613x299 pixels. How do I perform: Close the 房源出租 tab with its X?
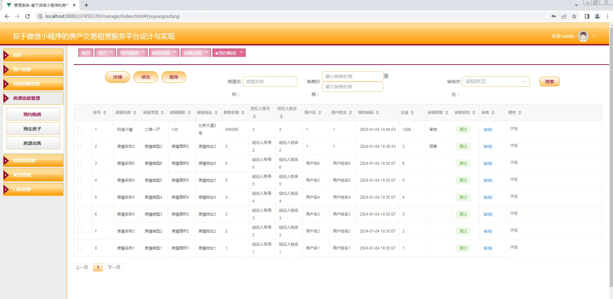[207, 52]
